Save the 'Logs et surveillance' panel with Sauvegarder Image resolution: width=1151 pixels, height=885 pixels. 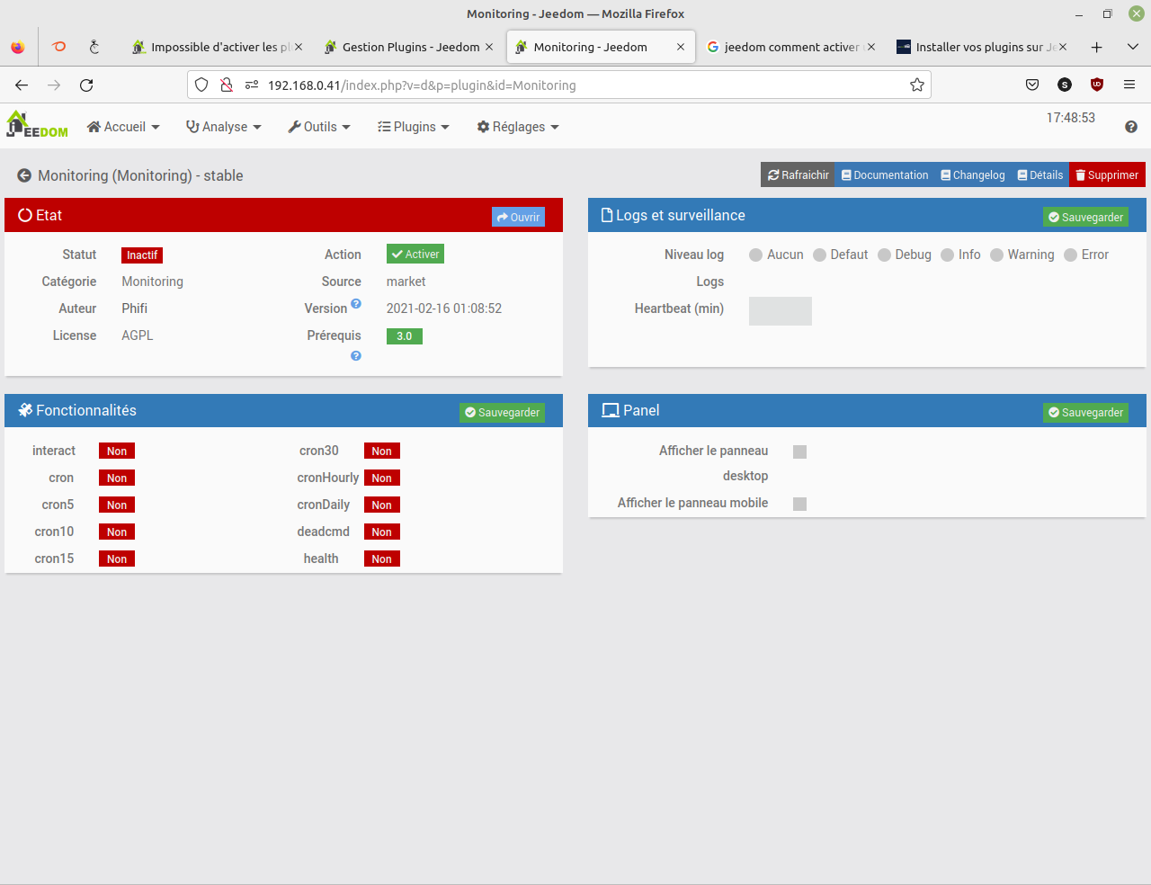pos(1085,217)
